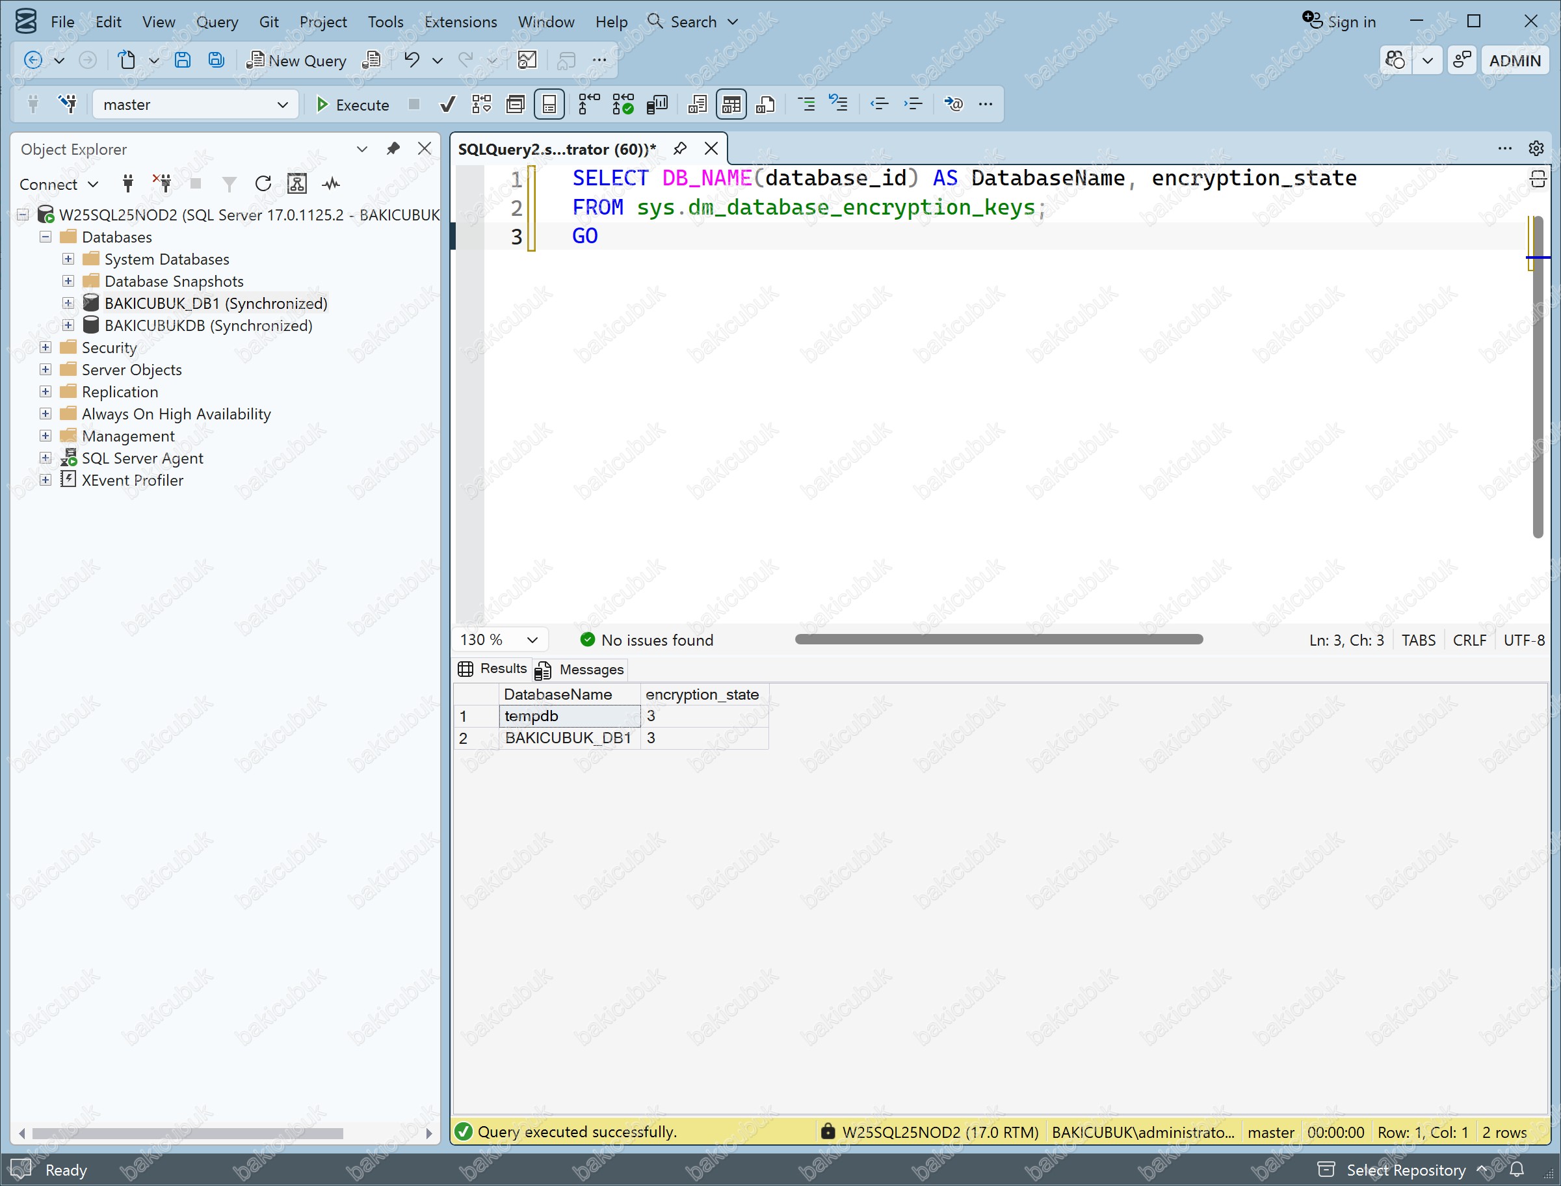Uncomment the selected lines
The image size is (1561, 1186).
click(x=839, y=105)
